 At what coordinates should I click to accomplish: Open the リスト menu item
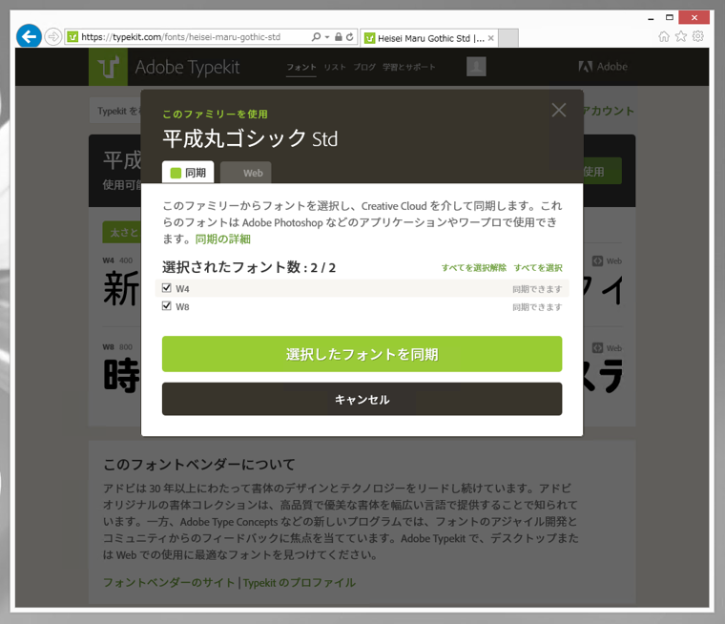[335, 67]
